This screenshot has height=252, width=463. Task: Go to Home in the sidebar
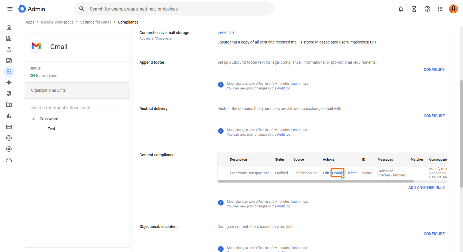[9, 27]
